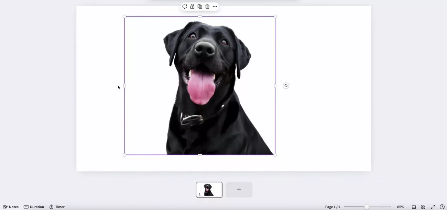The image size is (447, 210).
Task: Lock the selected image
Action: (192, 7)
